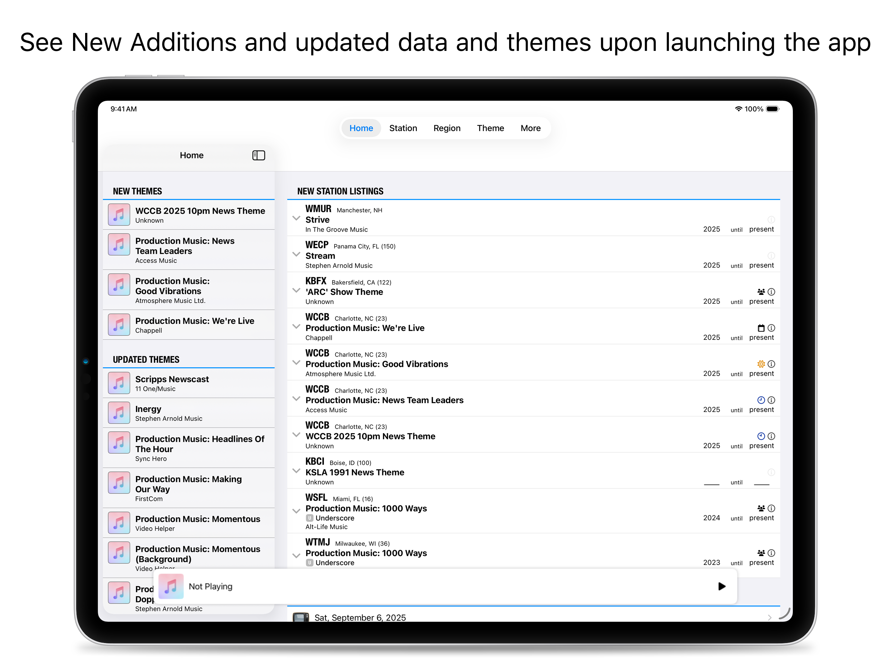Select the WMUR station name
This screenshot has height=668, width=891.
tap(318, 209)
